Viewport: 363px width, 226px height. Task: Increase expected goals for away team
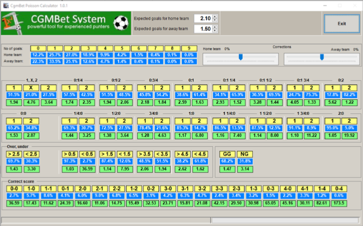click(x=215, y=27)
